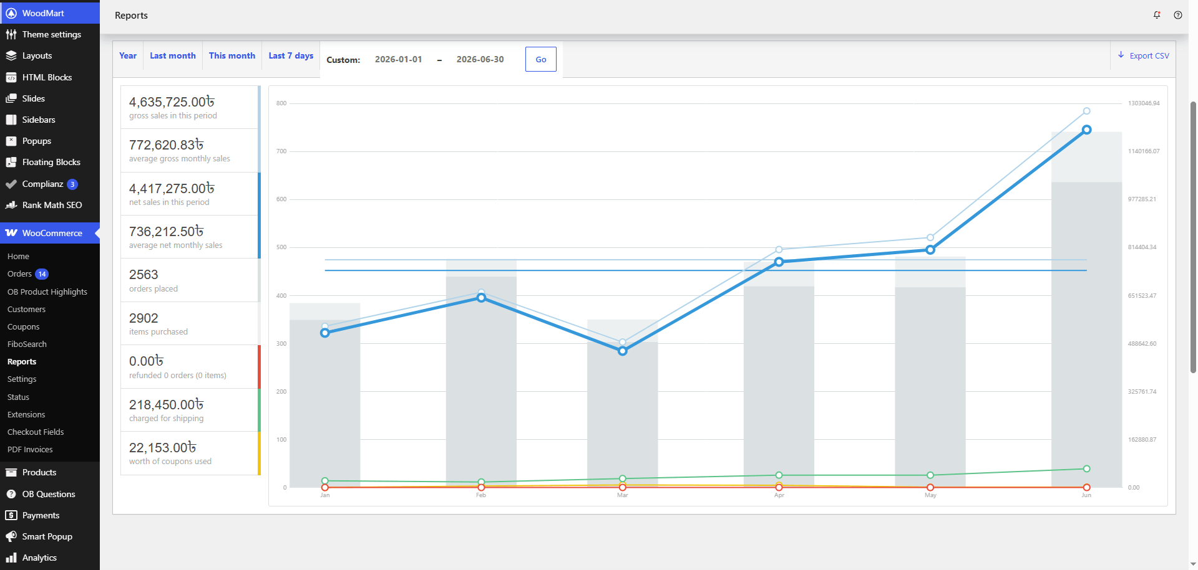This screenshot has height=570, width=1198.
Task: Click the Smart Popup megaphone icon
Action: coord(11,536)
